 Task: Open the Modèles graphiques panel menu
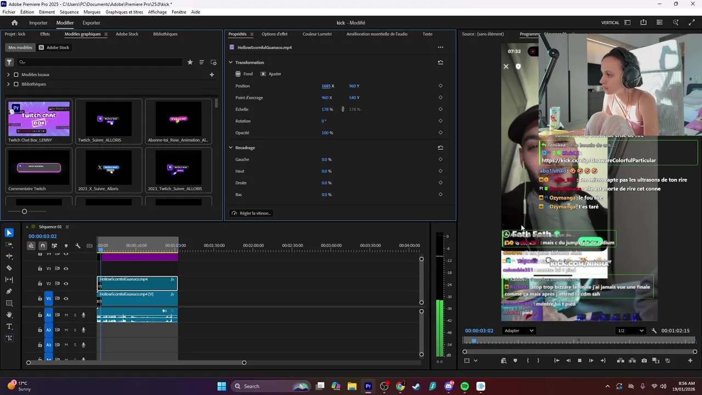[106, 34]
